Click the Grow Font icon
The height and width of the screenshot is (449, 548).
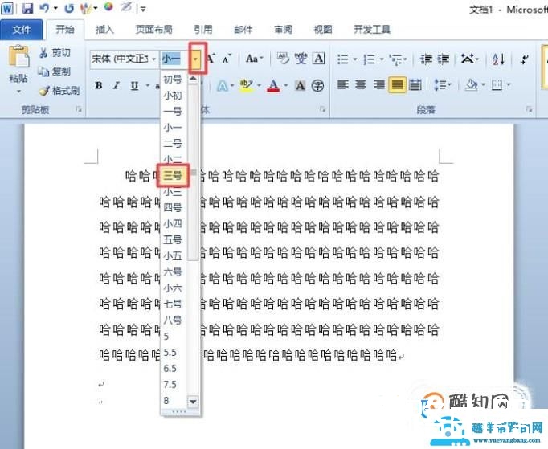[210, 59]
